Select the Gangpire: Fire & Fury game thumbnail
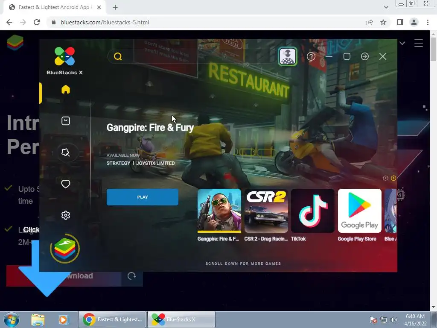The width and height of the screenshot is (437, 328). 219,211
